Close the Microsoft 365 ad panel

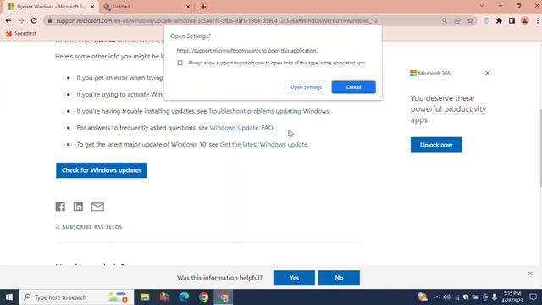click(488, 73)
